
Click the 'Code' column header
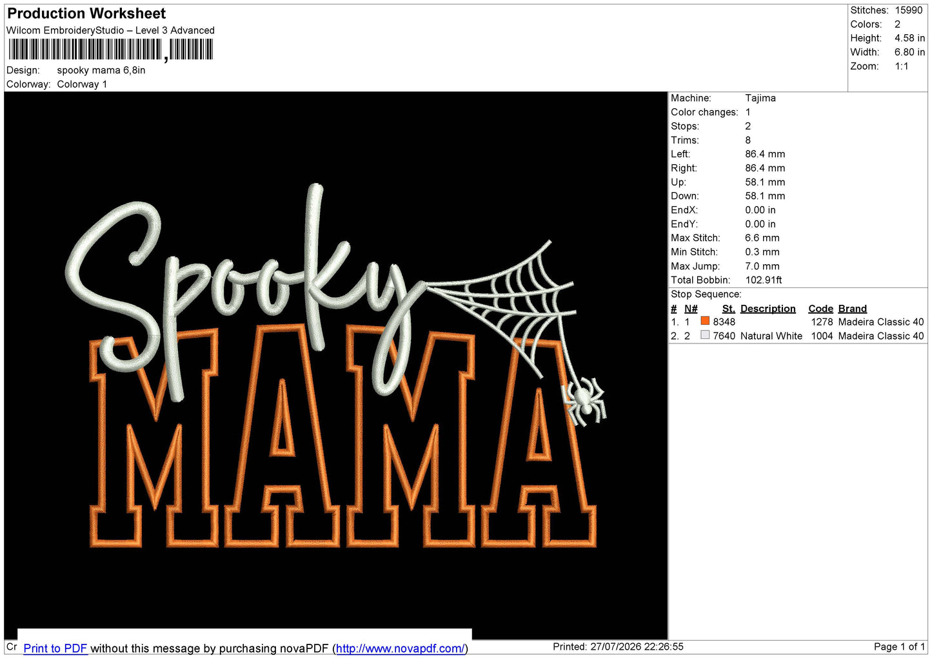[x=821, y=309]
